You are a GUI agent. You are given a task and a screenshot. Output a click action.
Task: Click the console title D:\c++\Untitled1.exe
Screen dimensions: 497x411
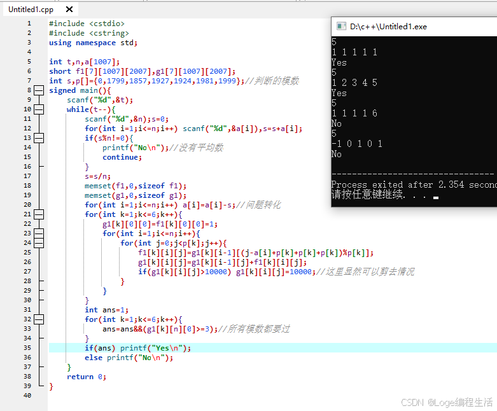(x=388, y=27)
